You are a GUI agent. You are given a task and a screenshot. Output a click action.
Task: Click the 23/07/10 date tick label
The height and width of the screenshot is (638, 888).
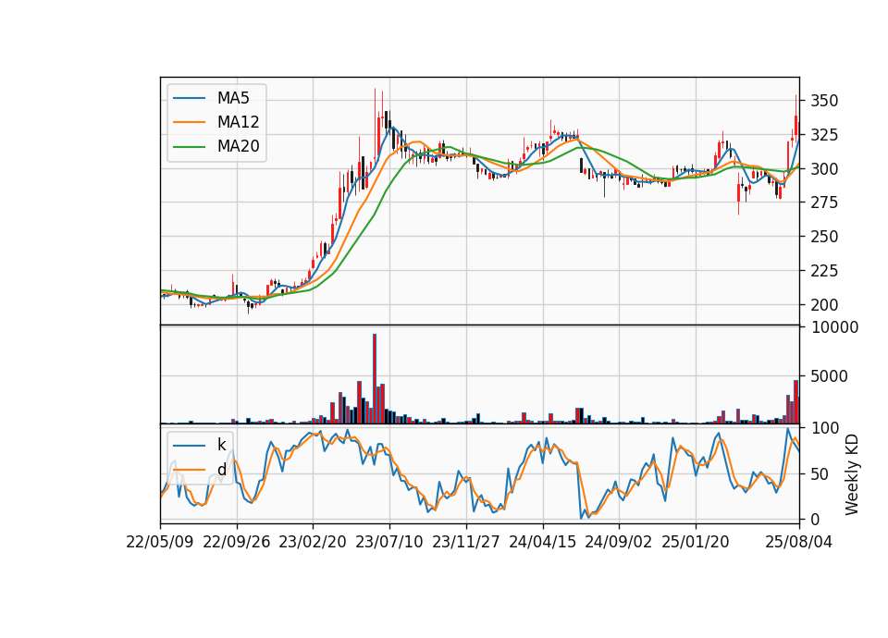(x=389, y=542)
